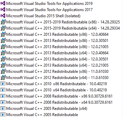This screenshot has height=118, width=123.
Task: Click the icon for 2013 Redistributable (x86) 12.0.40664
Action: coord(3,34)
